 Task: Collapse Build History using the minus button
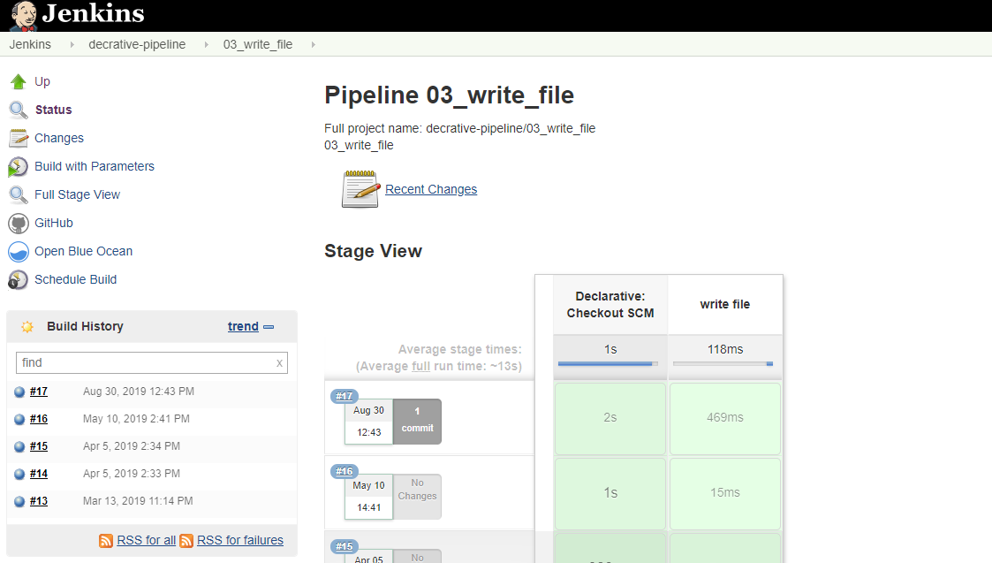pos(269,327)
